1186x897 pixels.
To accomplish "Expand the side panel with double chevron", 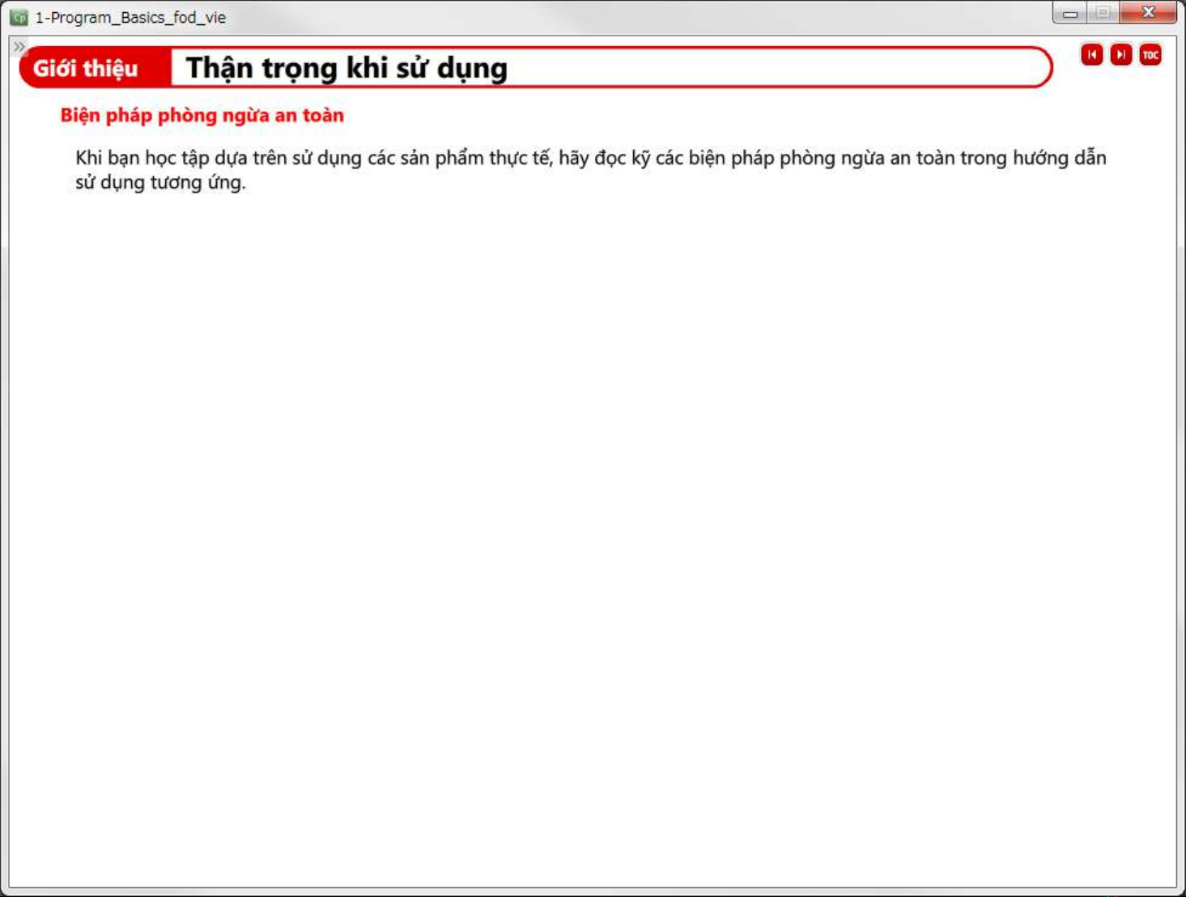I will coord(19,47).
